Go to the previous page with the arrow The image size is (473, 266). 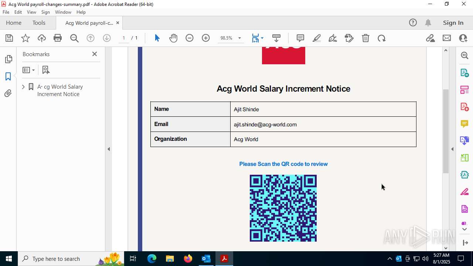click(91, 38)
